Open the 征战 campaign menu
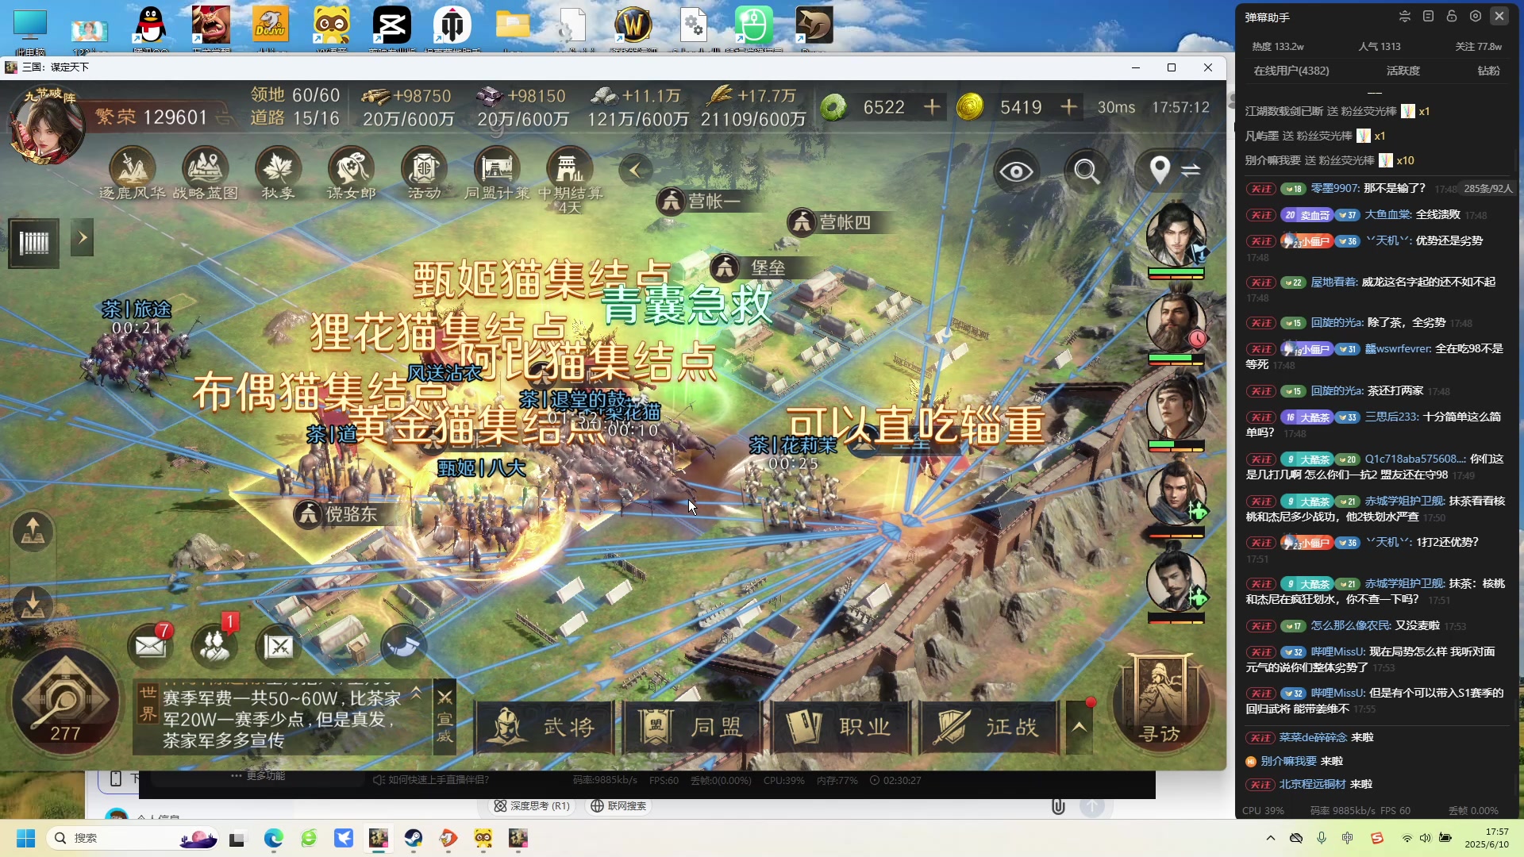 pyautogui.click(x=987, y=727)
